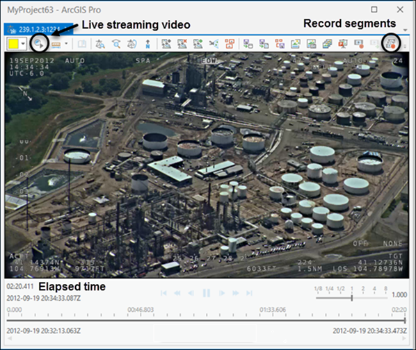Jump to beginning of video

tap(163, 293)
